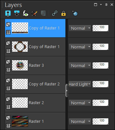Toggle visibility of Copy of Raster 2
Viewport: 115px width, 130px height.
(x=8, y=88)
